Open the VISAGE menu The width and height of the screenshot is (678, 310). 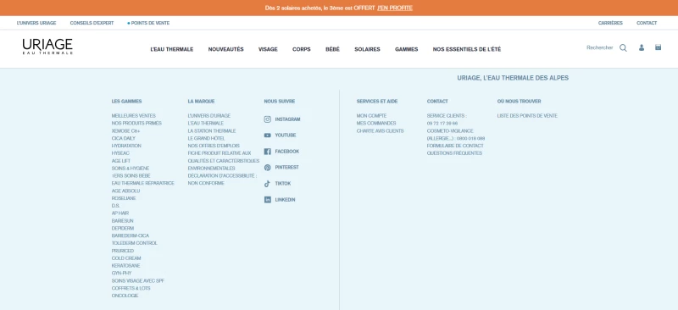268,49
